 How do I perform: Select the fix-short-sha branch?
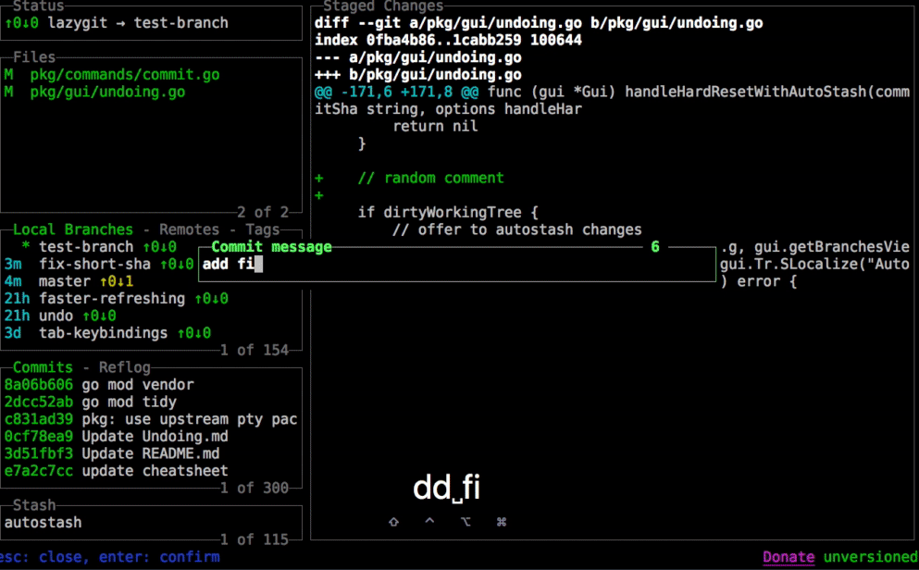click(100, 265)
